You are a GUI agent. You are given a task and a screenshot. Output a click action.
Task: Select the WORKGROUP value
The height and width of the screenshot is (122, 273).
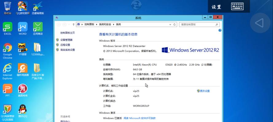click(141, 106)
